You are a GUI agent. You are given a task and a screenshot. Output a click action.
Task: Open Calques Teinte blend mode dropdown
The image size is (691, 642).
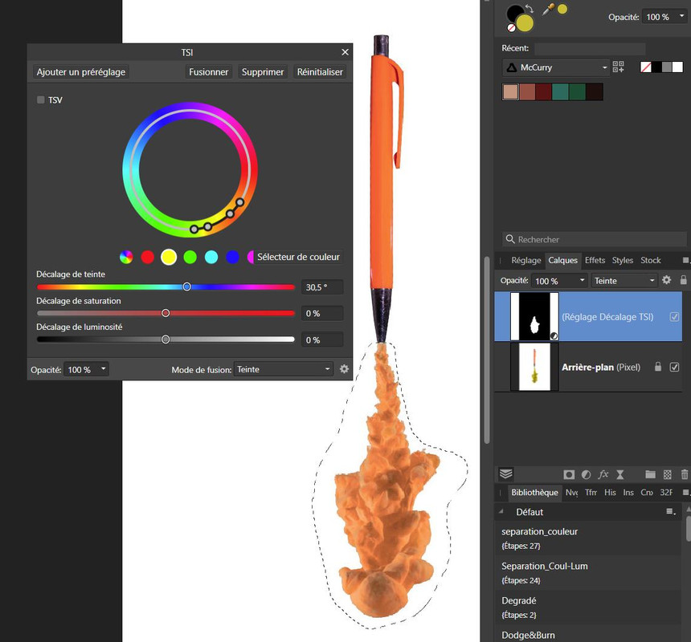pyautogui.click(x=624, y=280)
